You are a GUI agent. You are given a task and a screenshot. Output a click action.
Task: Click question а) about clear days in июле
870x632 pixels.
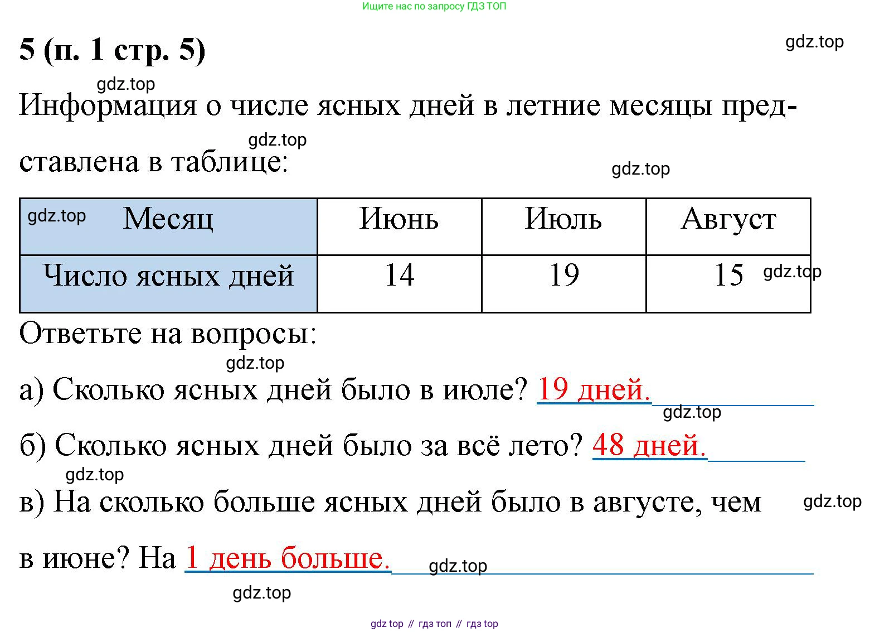(x=273, y=389)
